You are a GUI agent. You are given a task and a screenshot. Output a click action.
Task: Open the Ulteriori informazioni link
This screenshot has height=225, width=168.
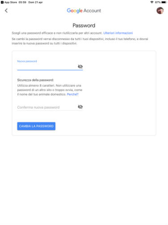(x=118, y=33)
